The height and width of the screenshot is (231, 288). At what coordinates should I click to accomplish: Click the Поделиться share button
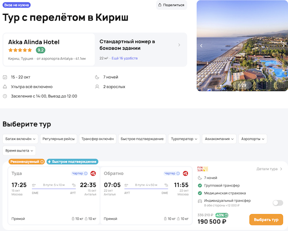(171, 5)
